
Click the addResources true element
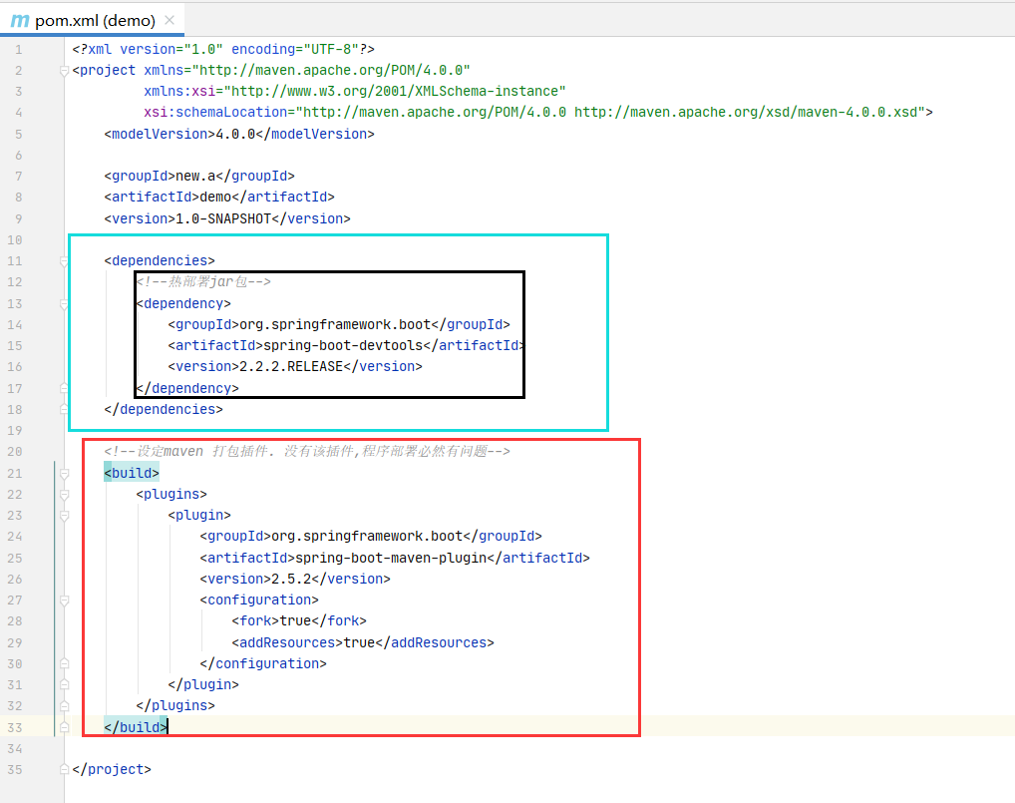tap(363, 643)
